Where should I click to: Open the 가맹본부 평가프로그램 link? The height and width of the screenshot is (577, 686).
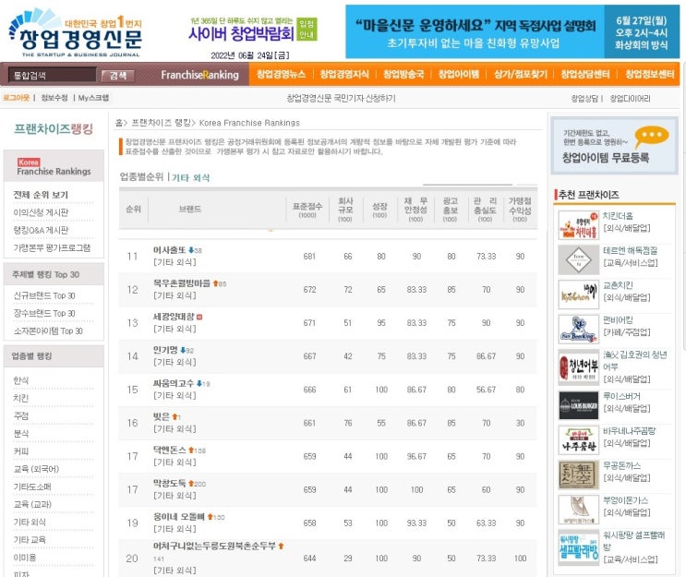52,247
